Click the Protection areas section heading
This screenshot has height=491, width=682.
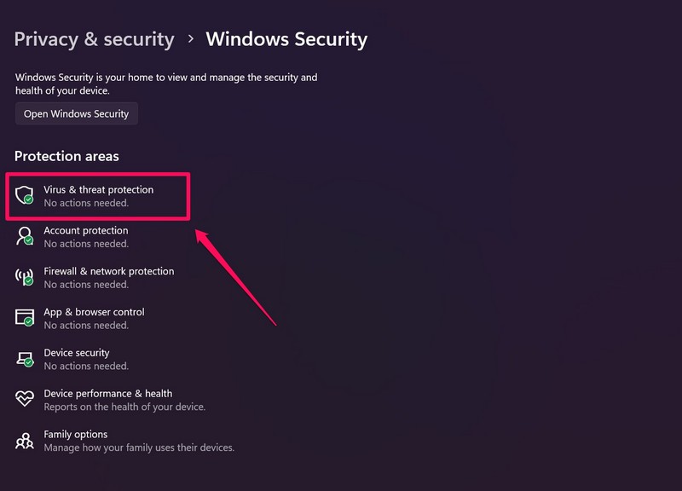(x=66, y=156)
